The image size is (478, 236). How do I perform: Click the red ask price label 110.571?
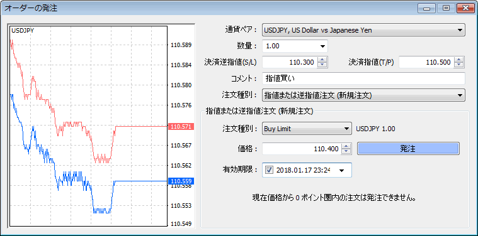click(181, 127)
